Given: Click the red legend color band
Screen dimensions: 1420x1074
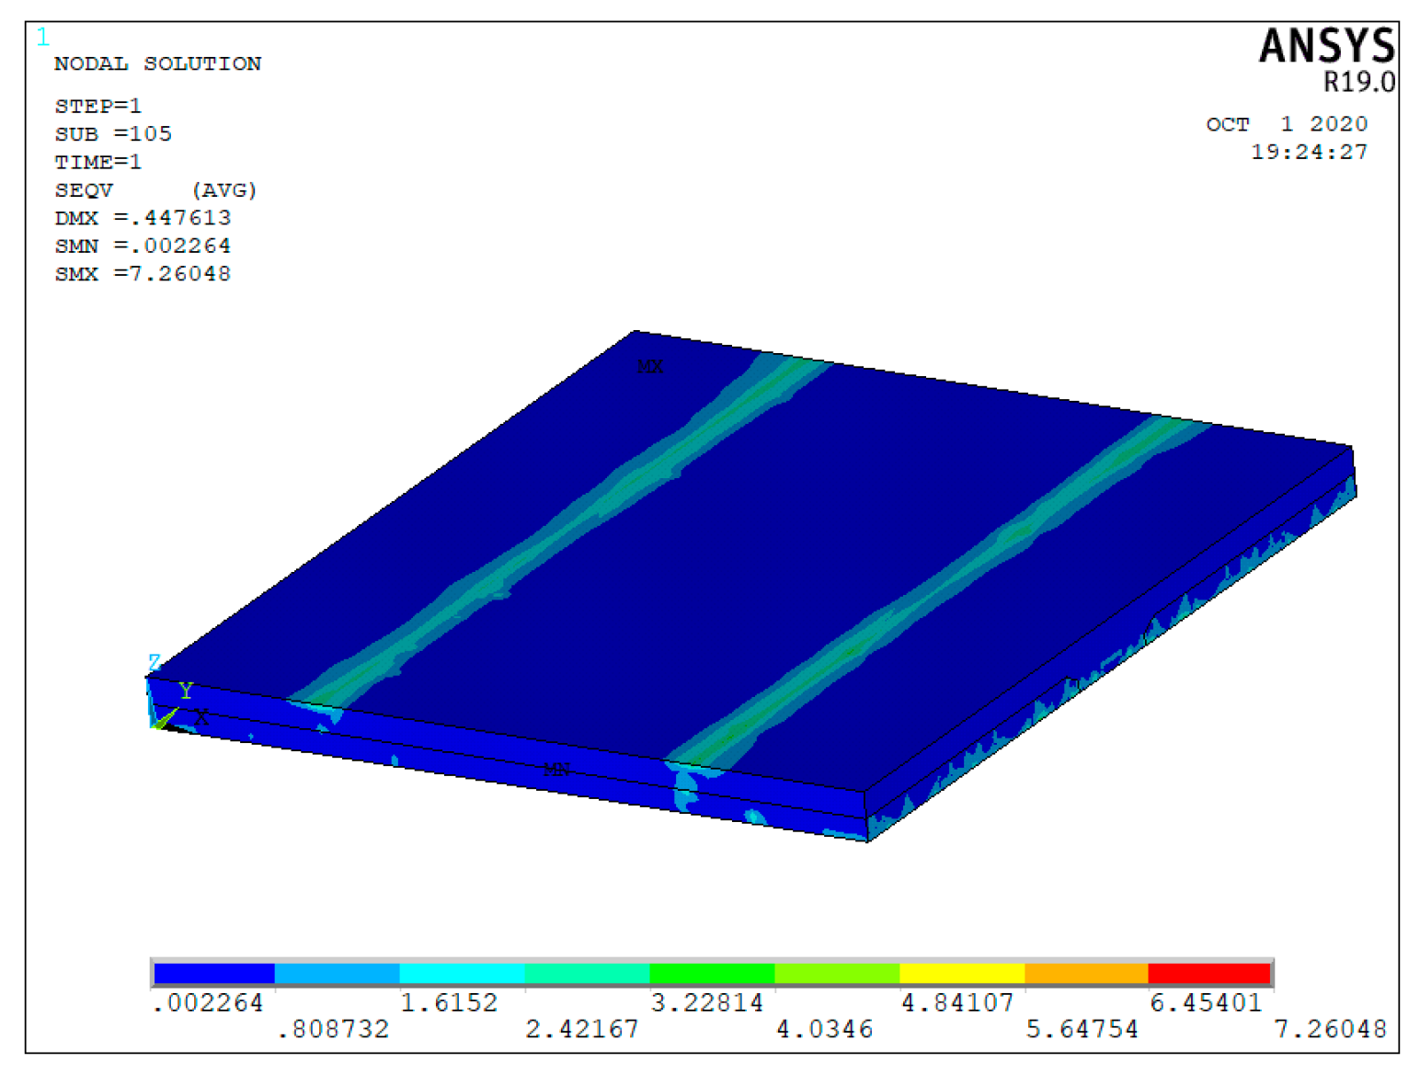Looking at the screenshot, I should (x=1209, y=973).
